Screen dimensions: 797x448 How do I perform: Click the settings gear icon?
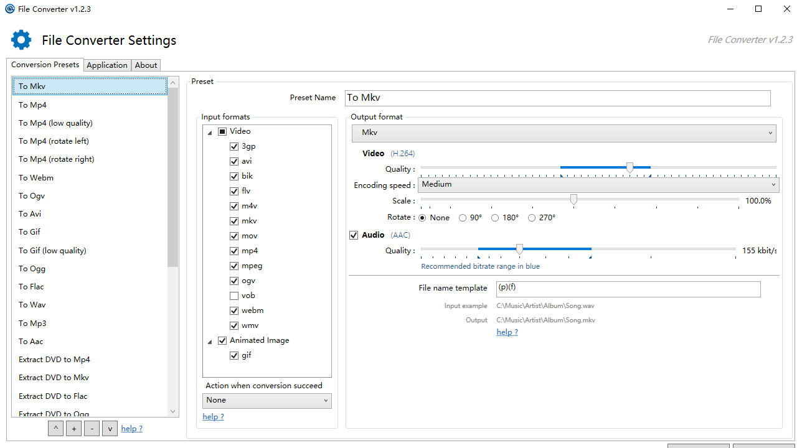(x=21, y=39)
